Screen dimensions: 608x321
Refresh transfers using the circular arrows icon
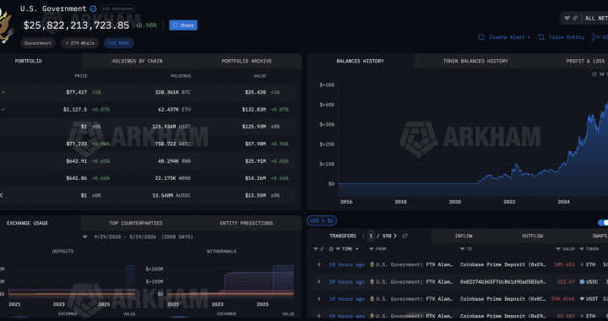pyautogui.click(x=404, y=236)
